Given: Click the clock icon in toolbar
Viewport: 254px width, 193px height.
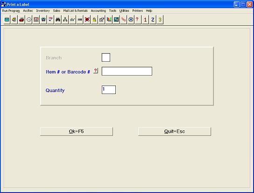Looking at the screenshot, I should pyautogui.click(x=29, y=20).
